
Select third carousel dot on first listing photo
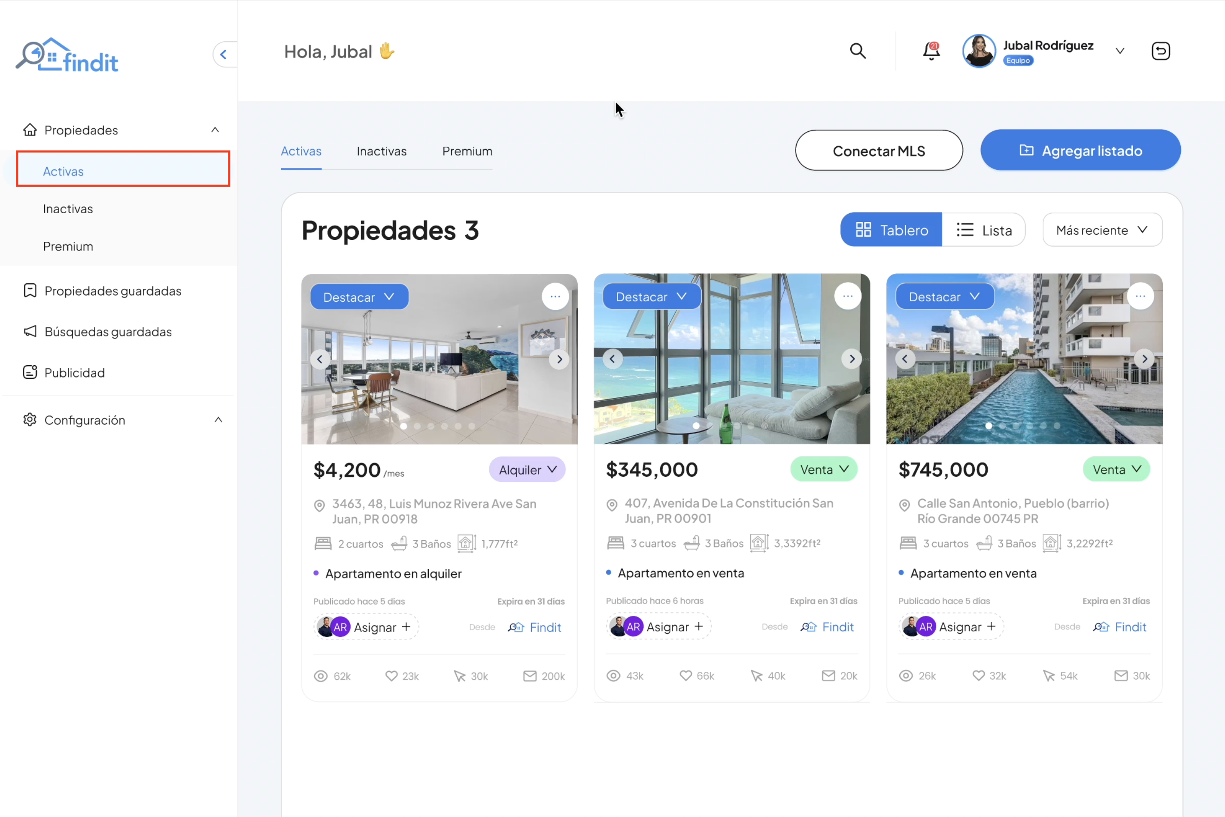431,426
